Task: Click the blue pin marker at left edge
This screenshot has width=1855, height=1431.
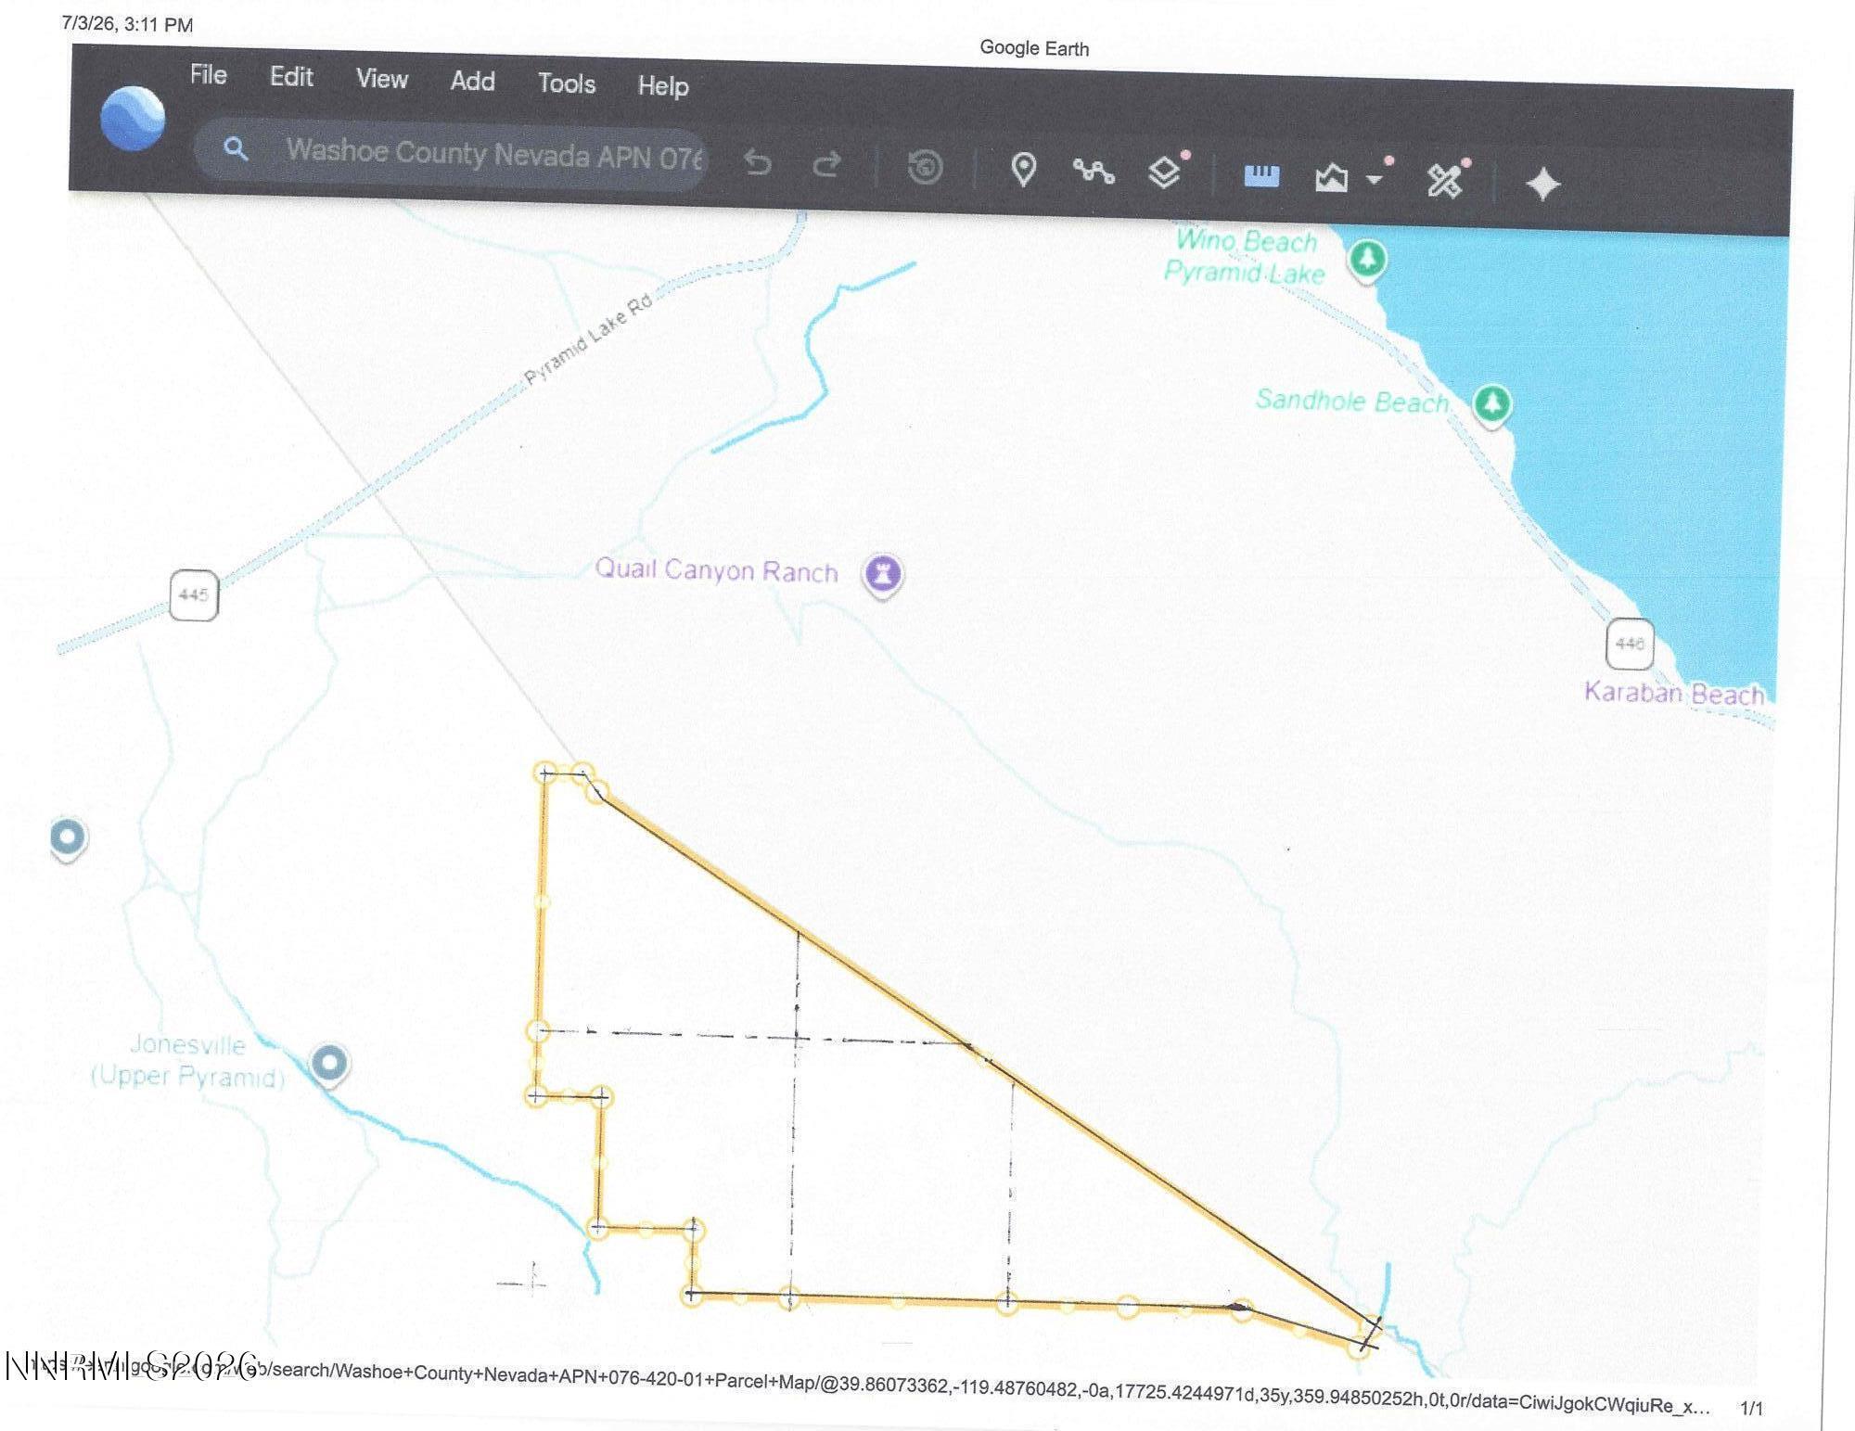Action: click(68, 839)
